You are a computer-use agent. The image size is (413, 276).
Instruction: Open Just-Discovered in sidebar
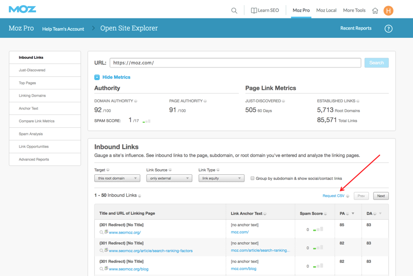click(45, 70)
